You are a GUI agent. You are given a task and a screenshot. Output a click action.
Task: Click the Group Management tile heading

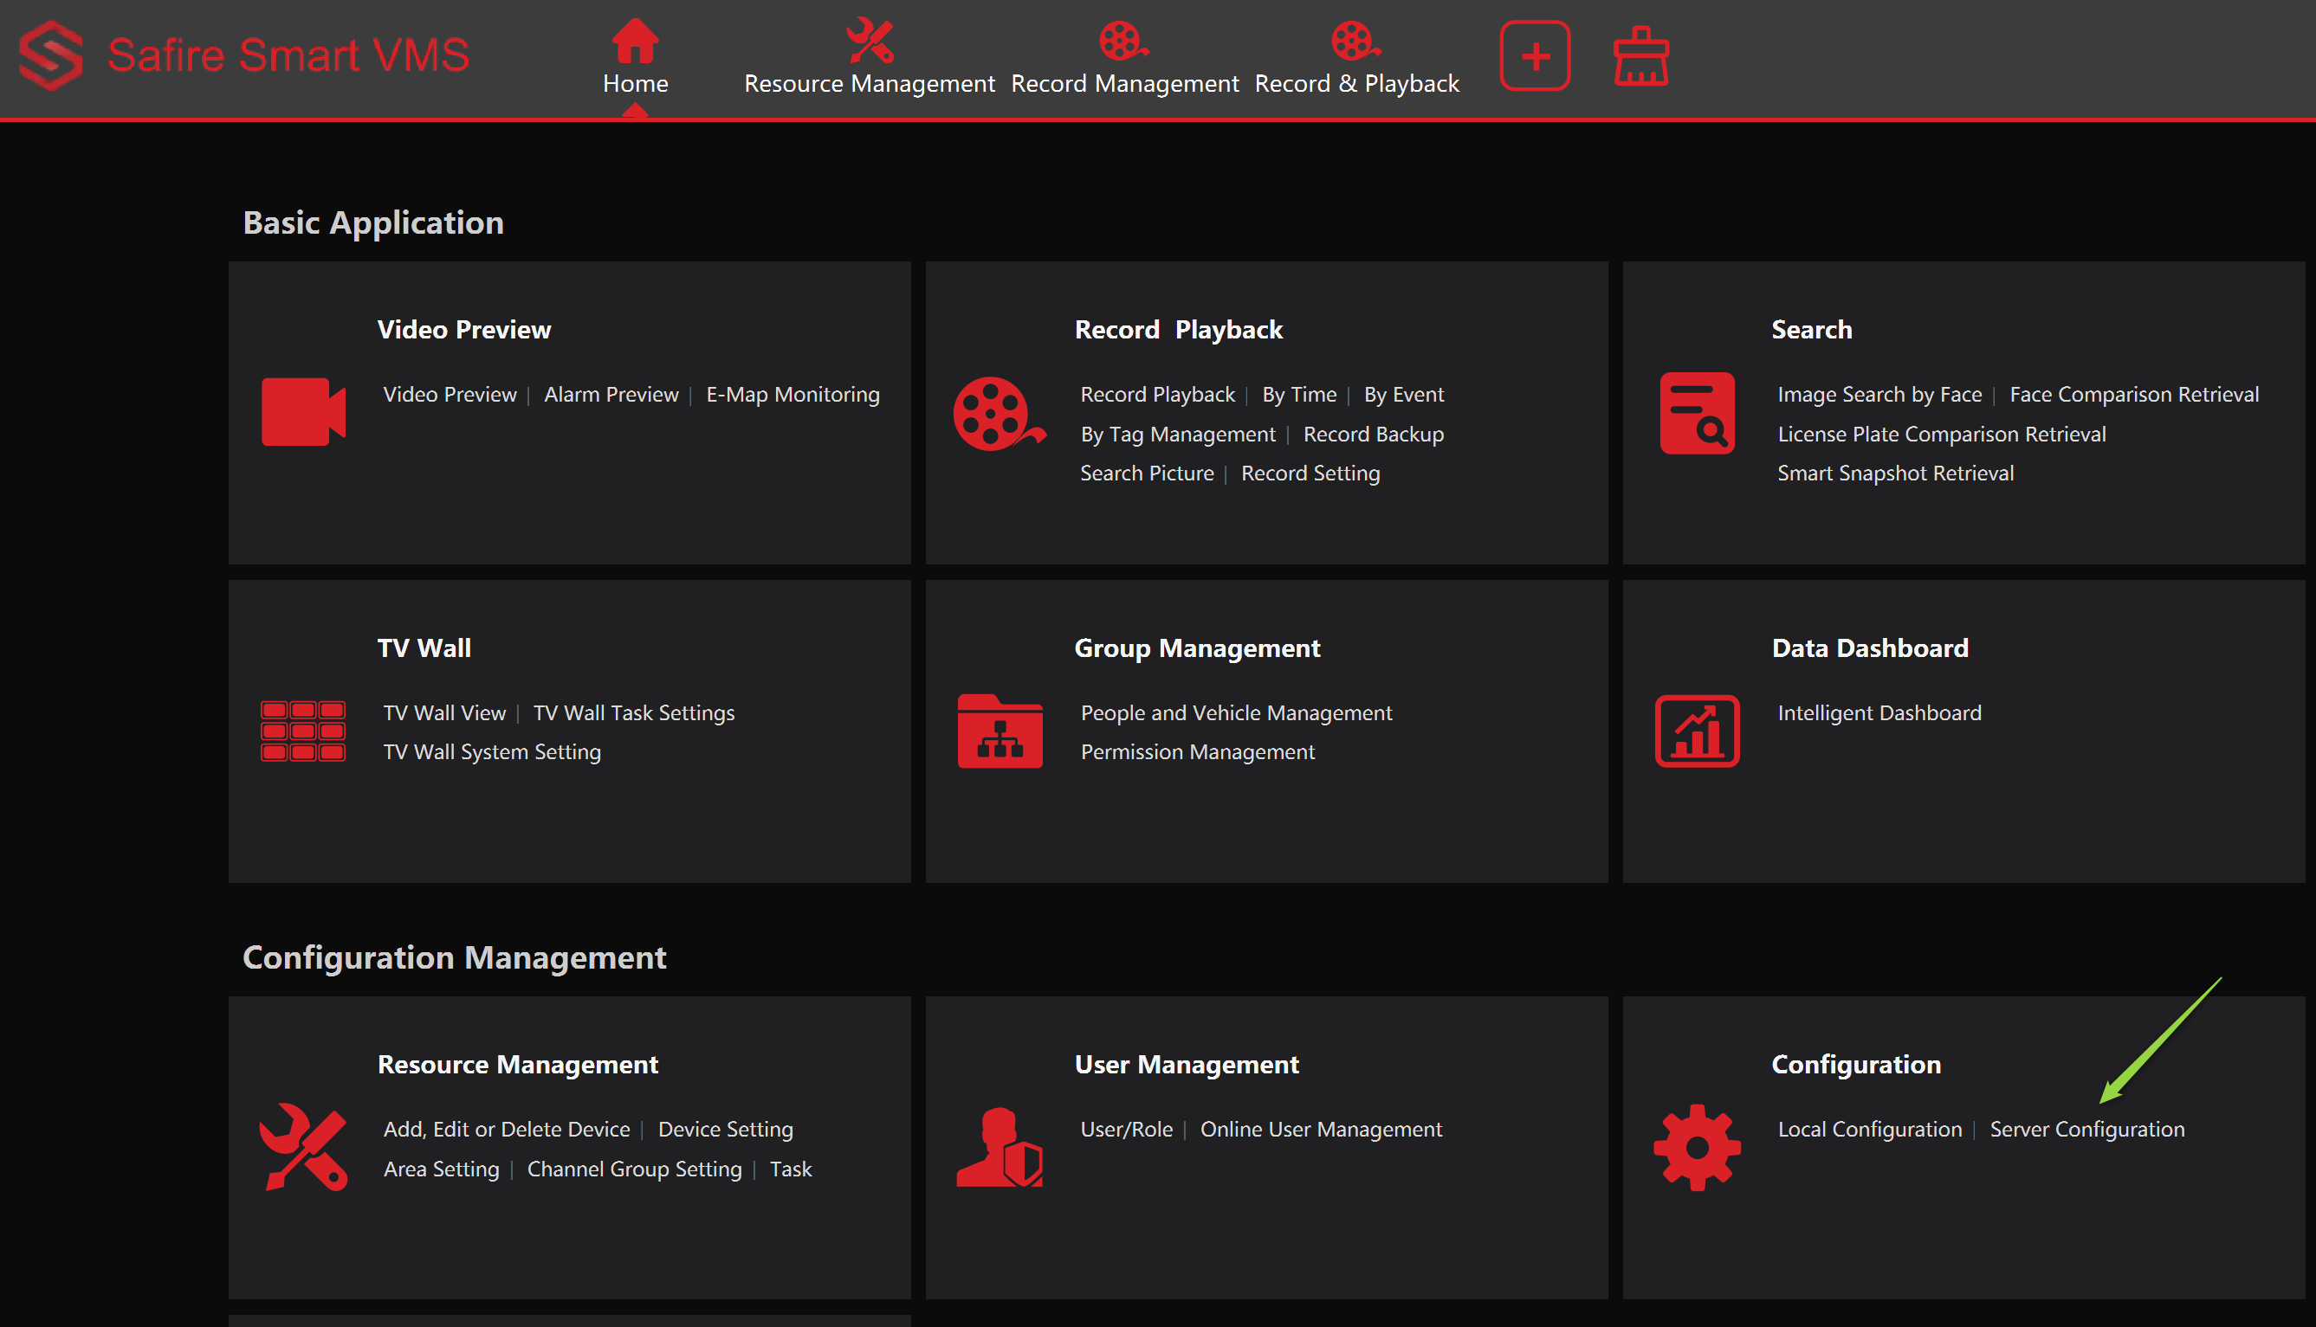click(1196, 648)
